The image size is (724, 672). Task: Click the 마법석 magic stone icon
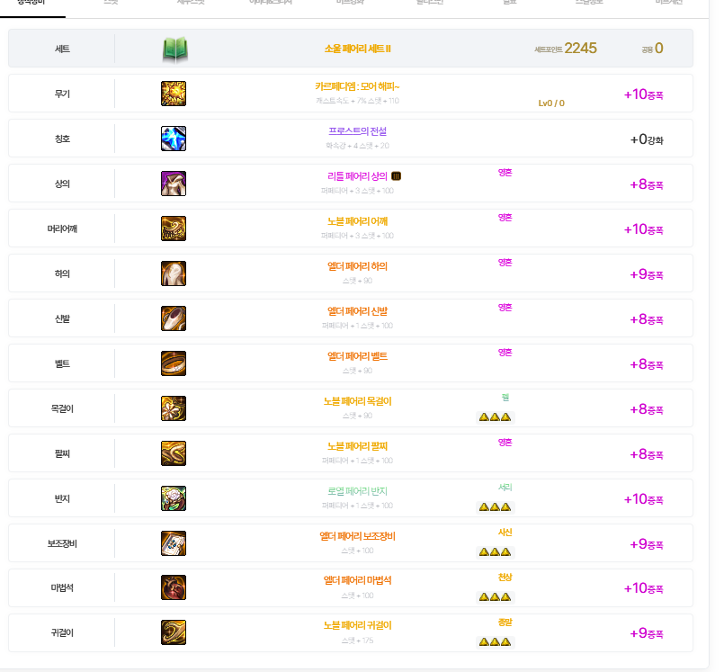174,588
